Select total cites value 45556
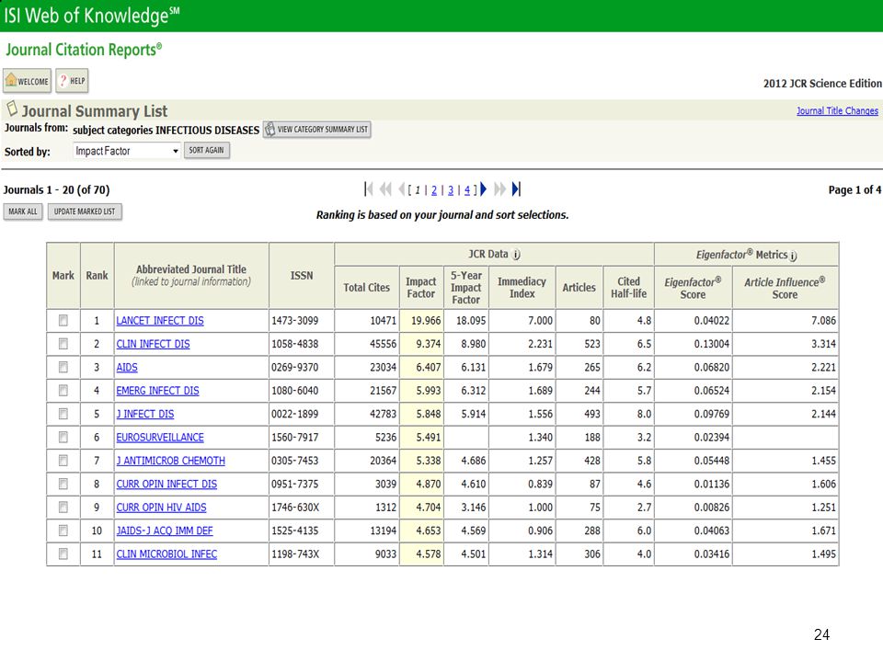 pos(383,343)
